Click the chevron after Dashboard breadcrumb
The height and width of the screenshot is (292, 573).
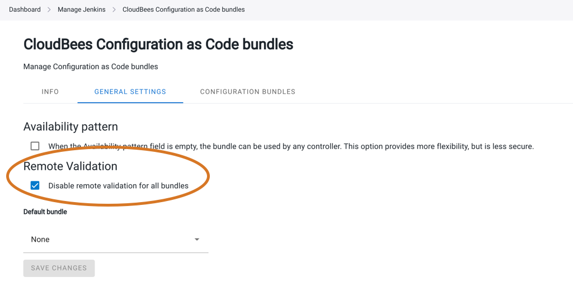pyautogui.click(x=49, y=10)
